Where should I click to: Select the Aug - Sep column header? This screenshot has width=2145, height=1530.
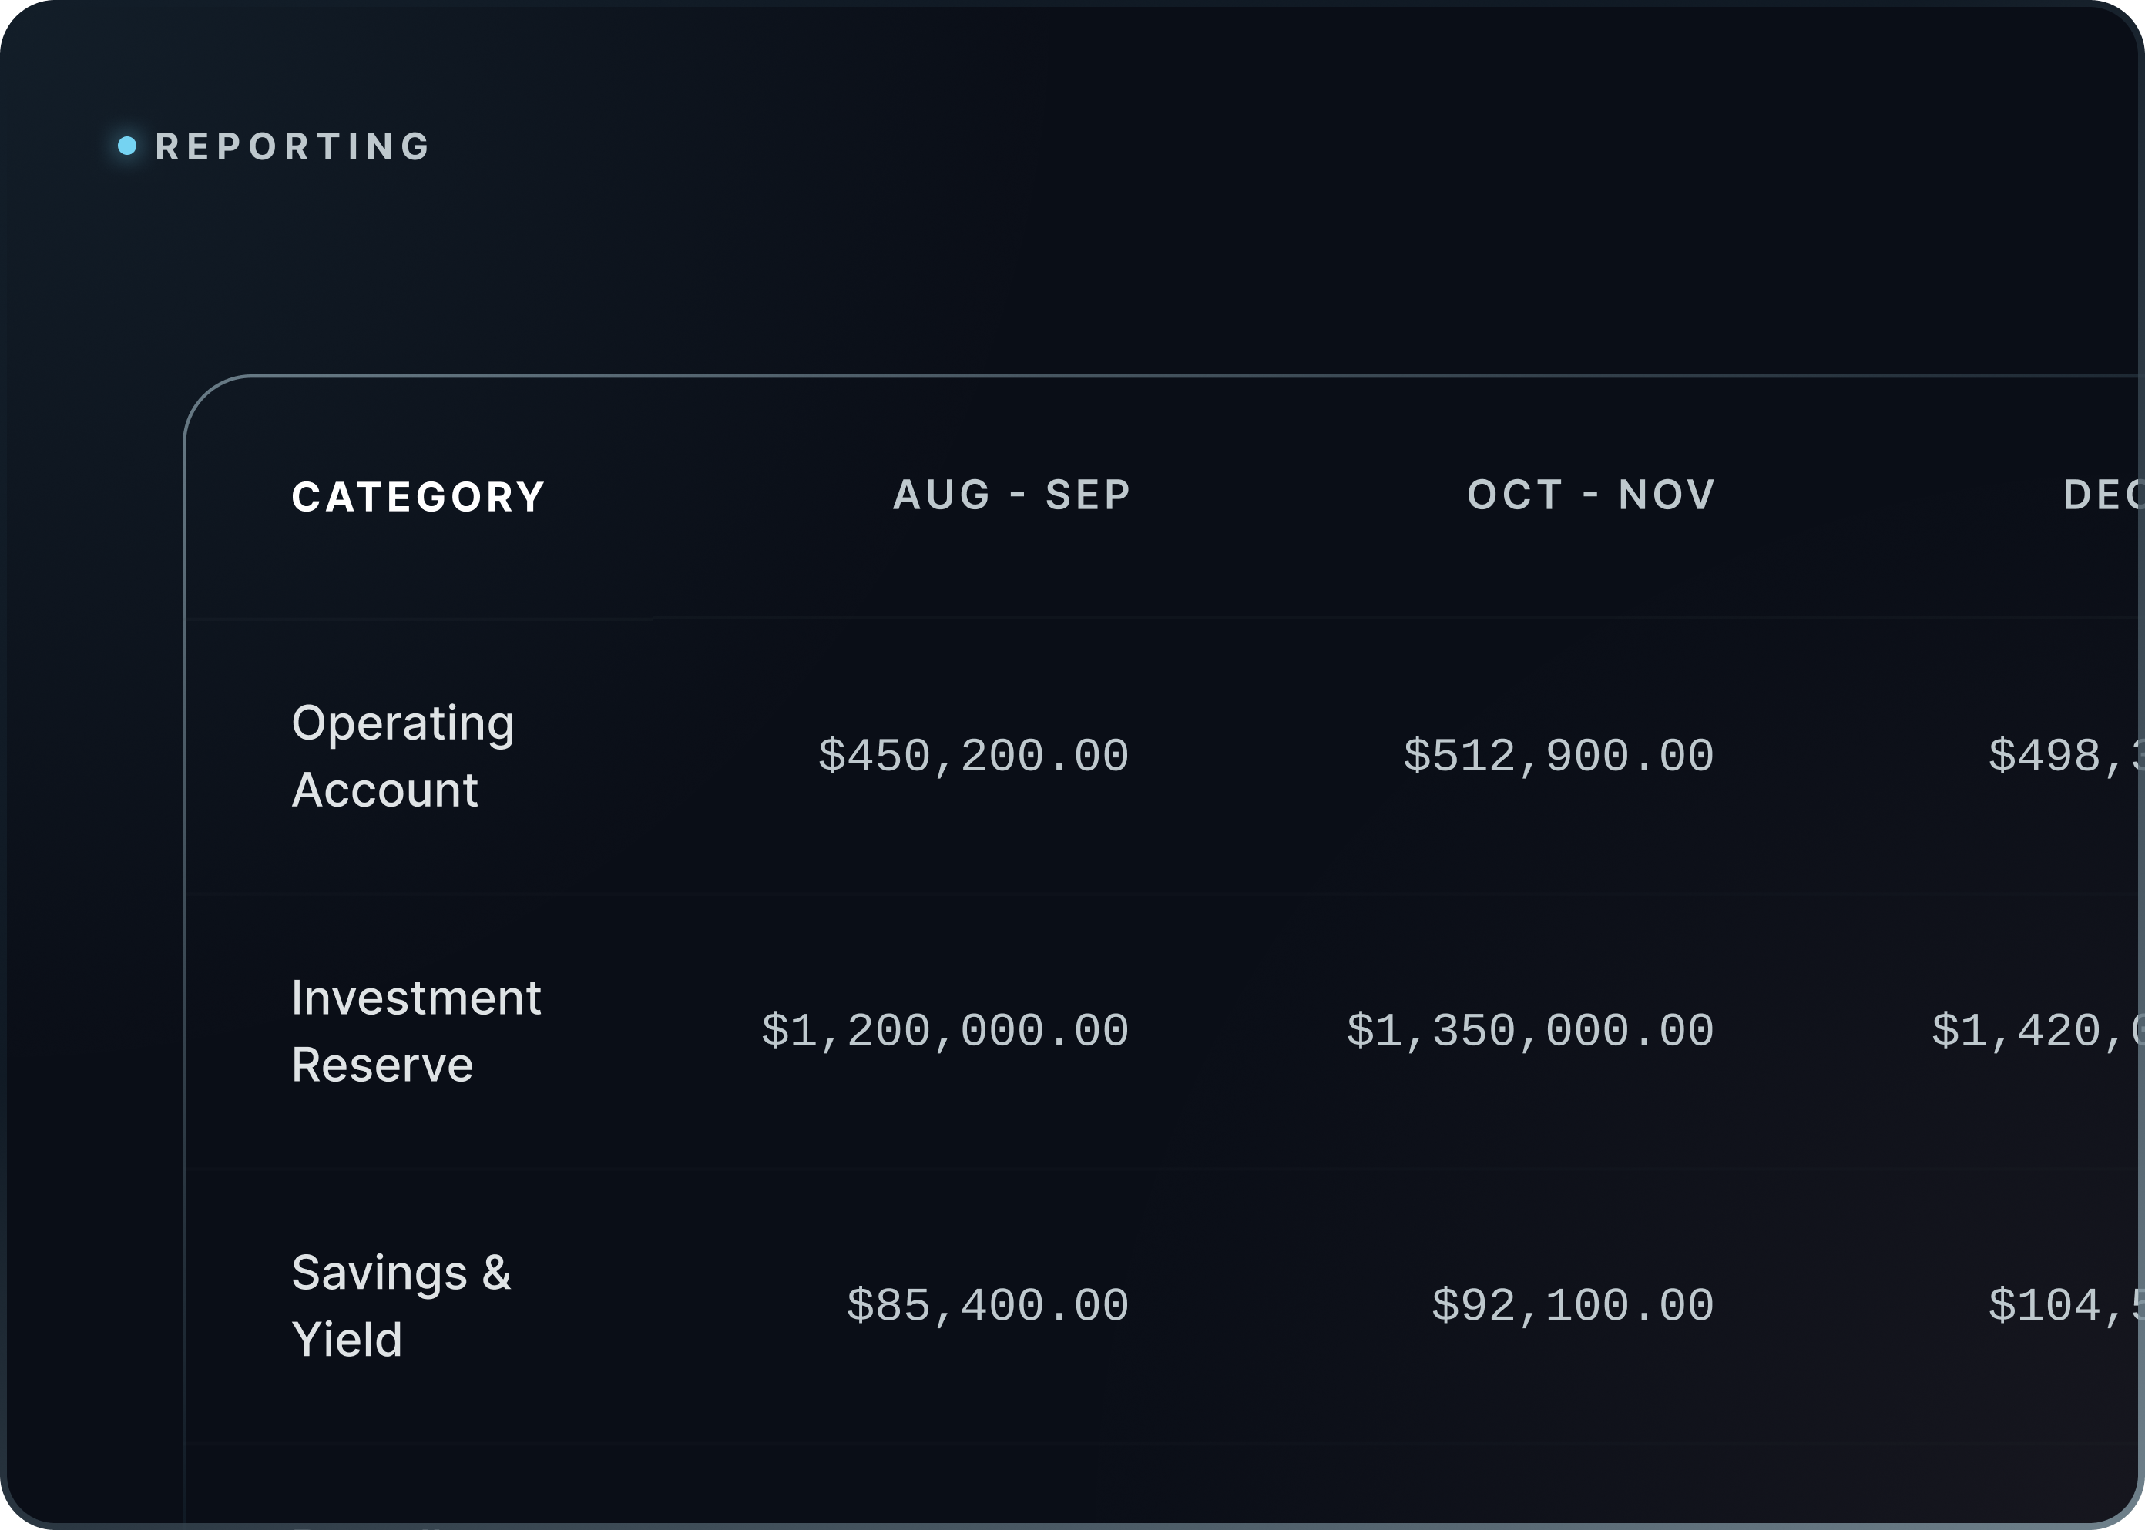(x=1012, y=495)
